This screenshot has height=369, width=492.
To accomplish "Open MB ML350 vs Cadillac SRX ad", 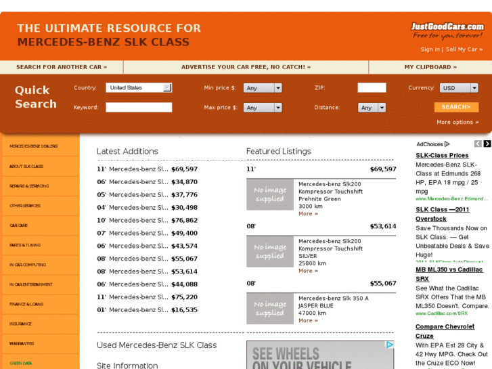I will point(449,274).
